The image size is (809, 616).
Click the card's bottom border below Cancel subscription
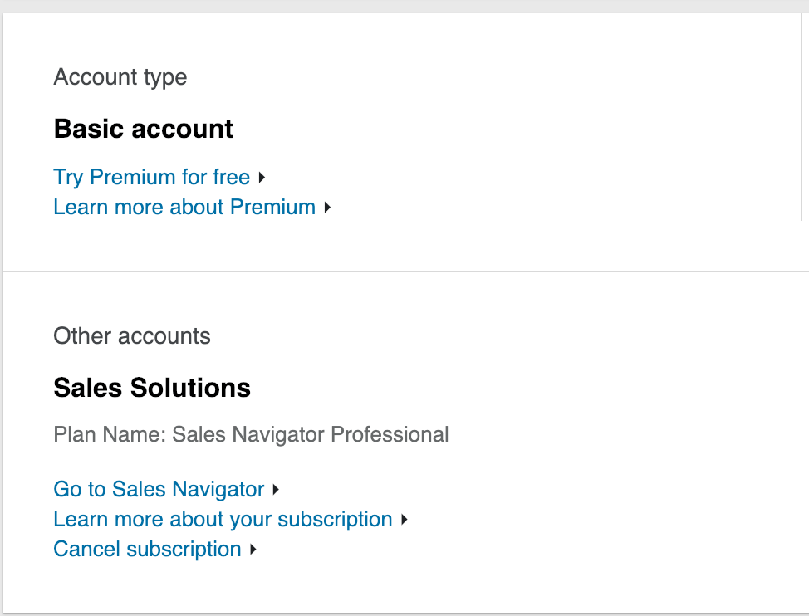point(404,613)
